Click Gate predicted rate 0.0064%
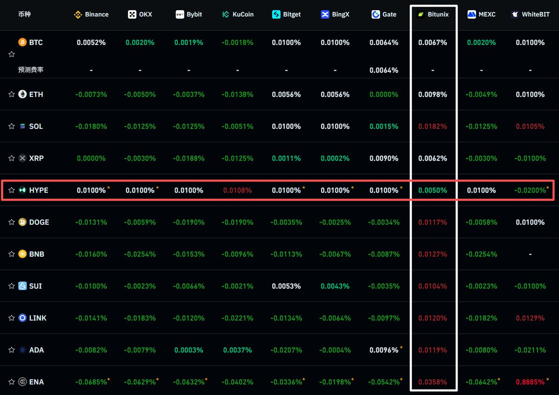This screenshot has width=559, height=395. tap(384, 70)
